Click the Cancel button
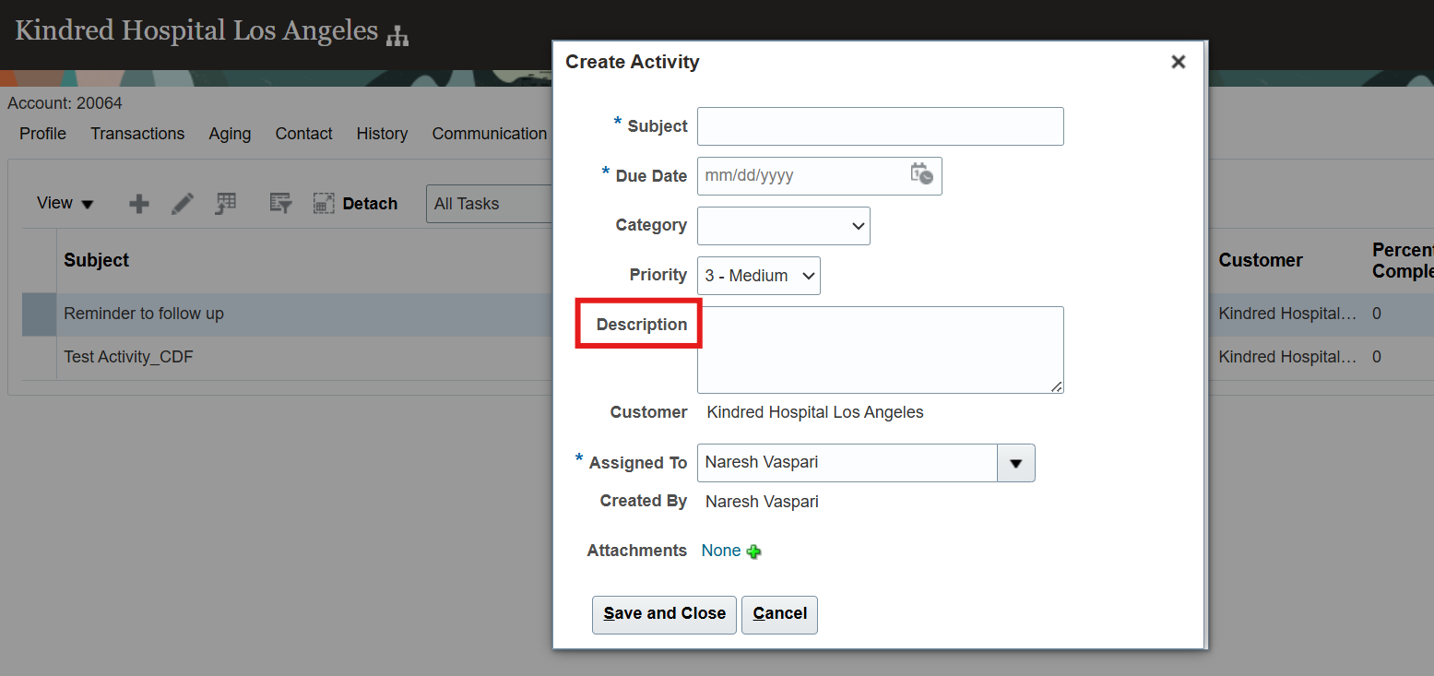 click(780, 614)
